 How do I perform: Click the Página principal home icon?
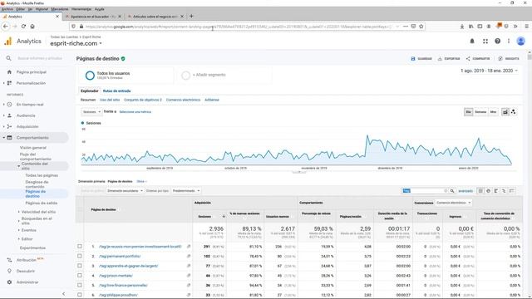[9, 72]
